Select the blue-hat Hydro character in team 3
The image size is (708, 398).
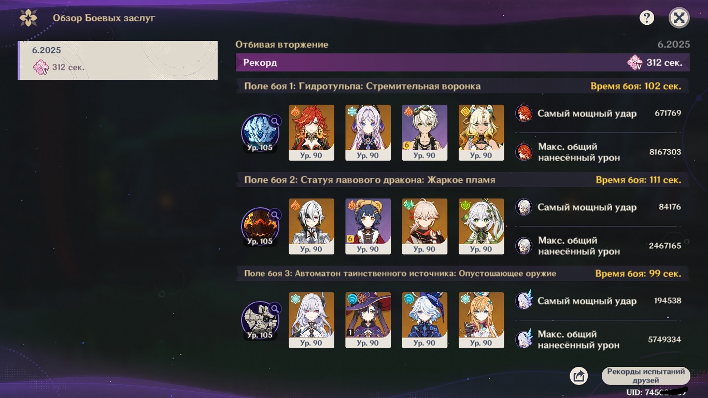pyautogui.click(x=424, y=320)
